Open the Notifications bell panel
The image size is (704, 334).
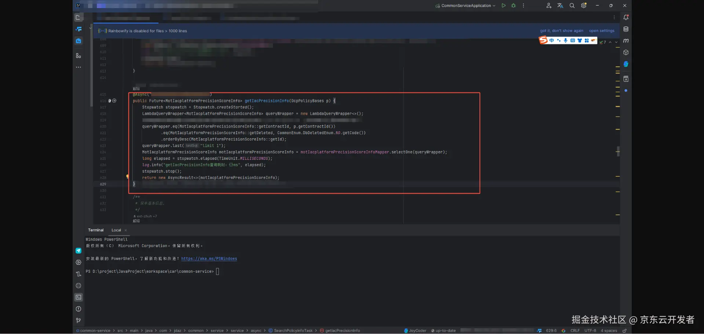click(626, 17)
